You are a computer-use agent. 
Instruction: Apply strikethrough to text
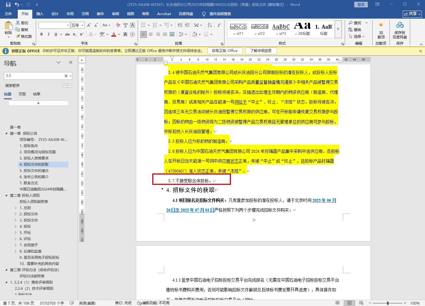68,34
